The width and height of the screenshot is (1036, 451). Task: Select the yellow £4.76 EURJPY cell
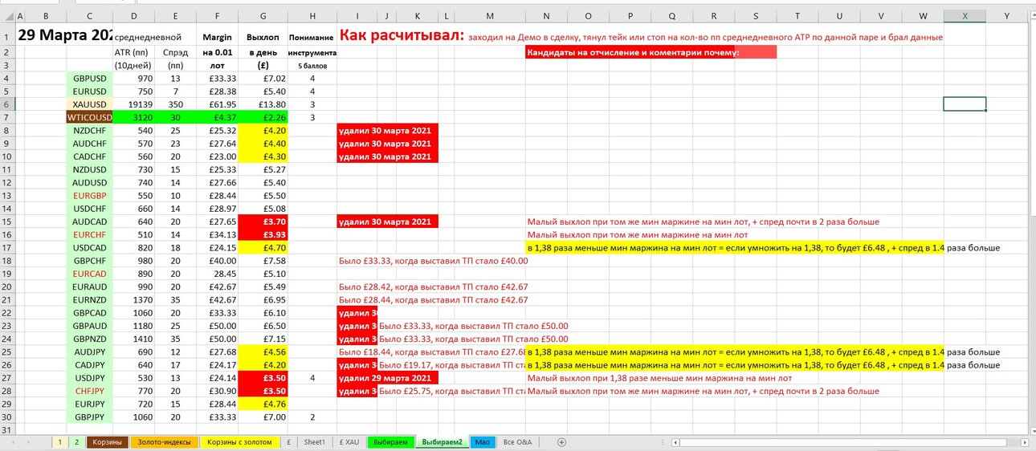click(263, 404)
